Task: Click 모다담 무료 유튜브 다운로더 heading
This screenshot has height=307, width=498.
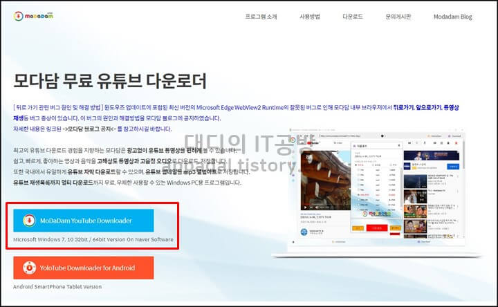Action: pos(110,80)
